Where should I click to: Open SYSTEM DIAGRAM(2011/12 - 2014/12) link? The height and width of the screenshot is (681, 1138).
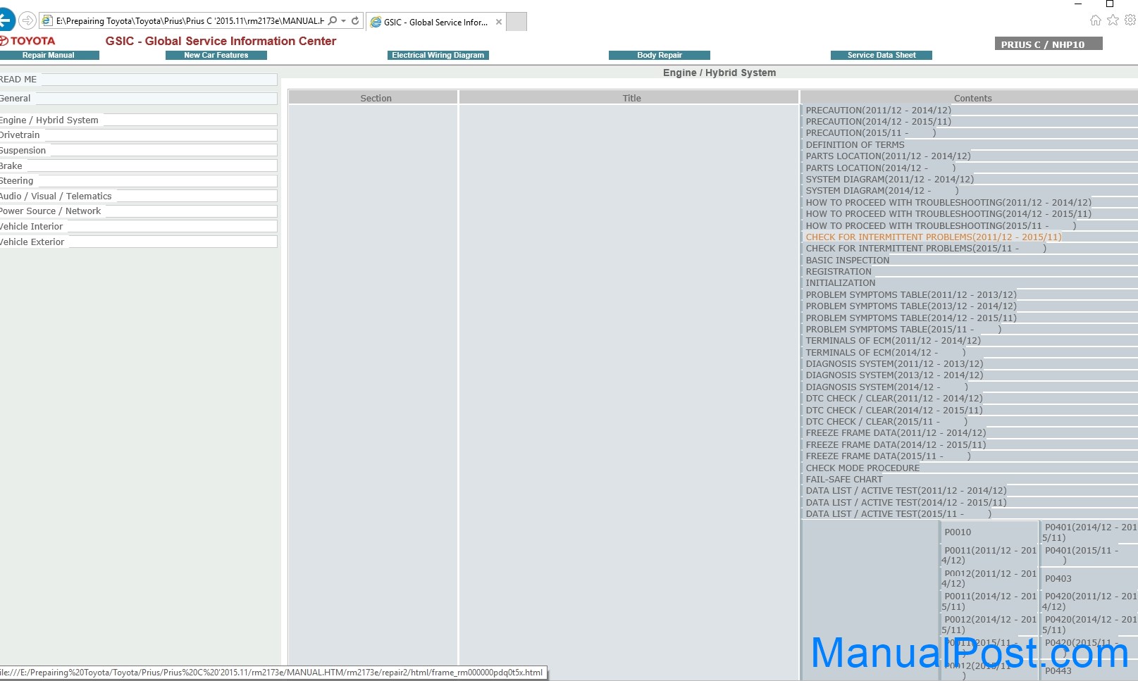click(x=889, y=180)
